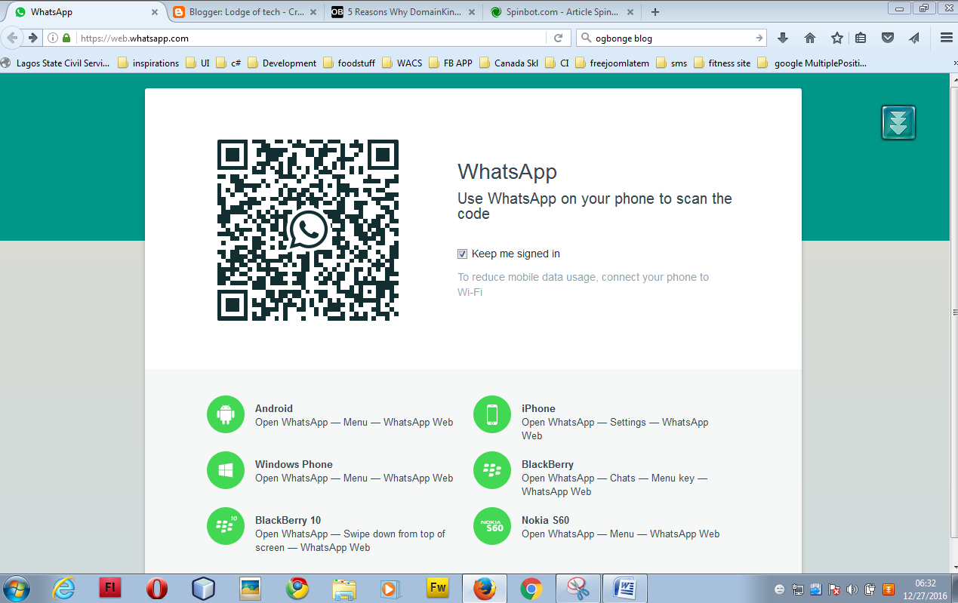Viewport: 958px width, 603px height.
Task: Click the BlackBerry 10 platform icon
Action: click(226, 526)
